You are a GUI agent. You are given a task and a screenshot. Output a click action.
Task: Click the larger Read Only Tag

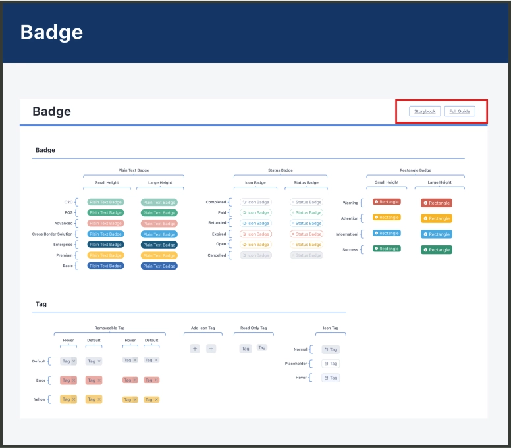[x=246, y=349]
